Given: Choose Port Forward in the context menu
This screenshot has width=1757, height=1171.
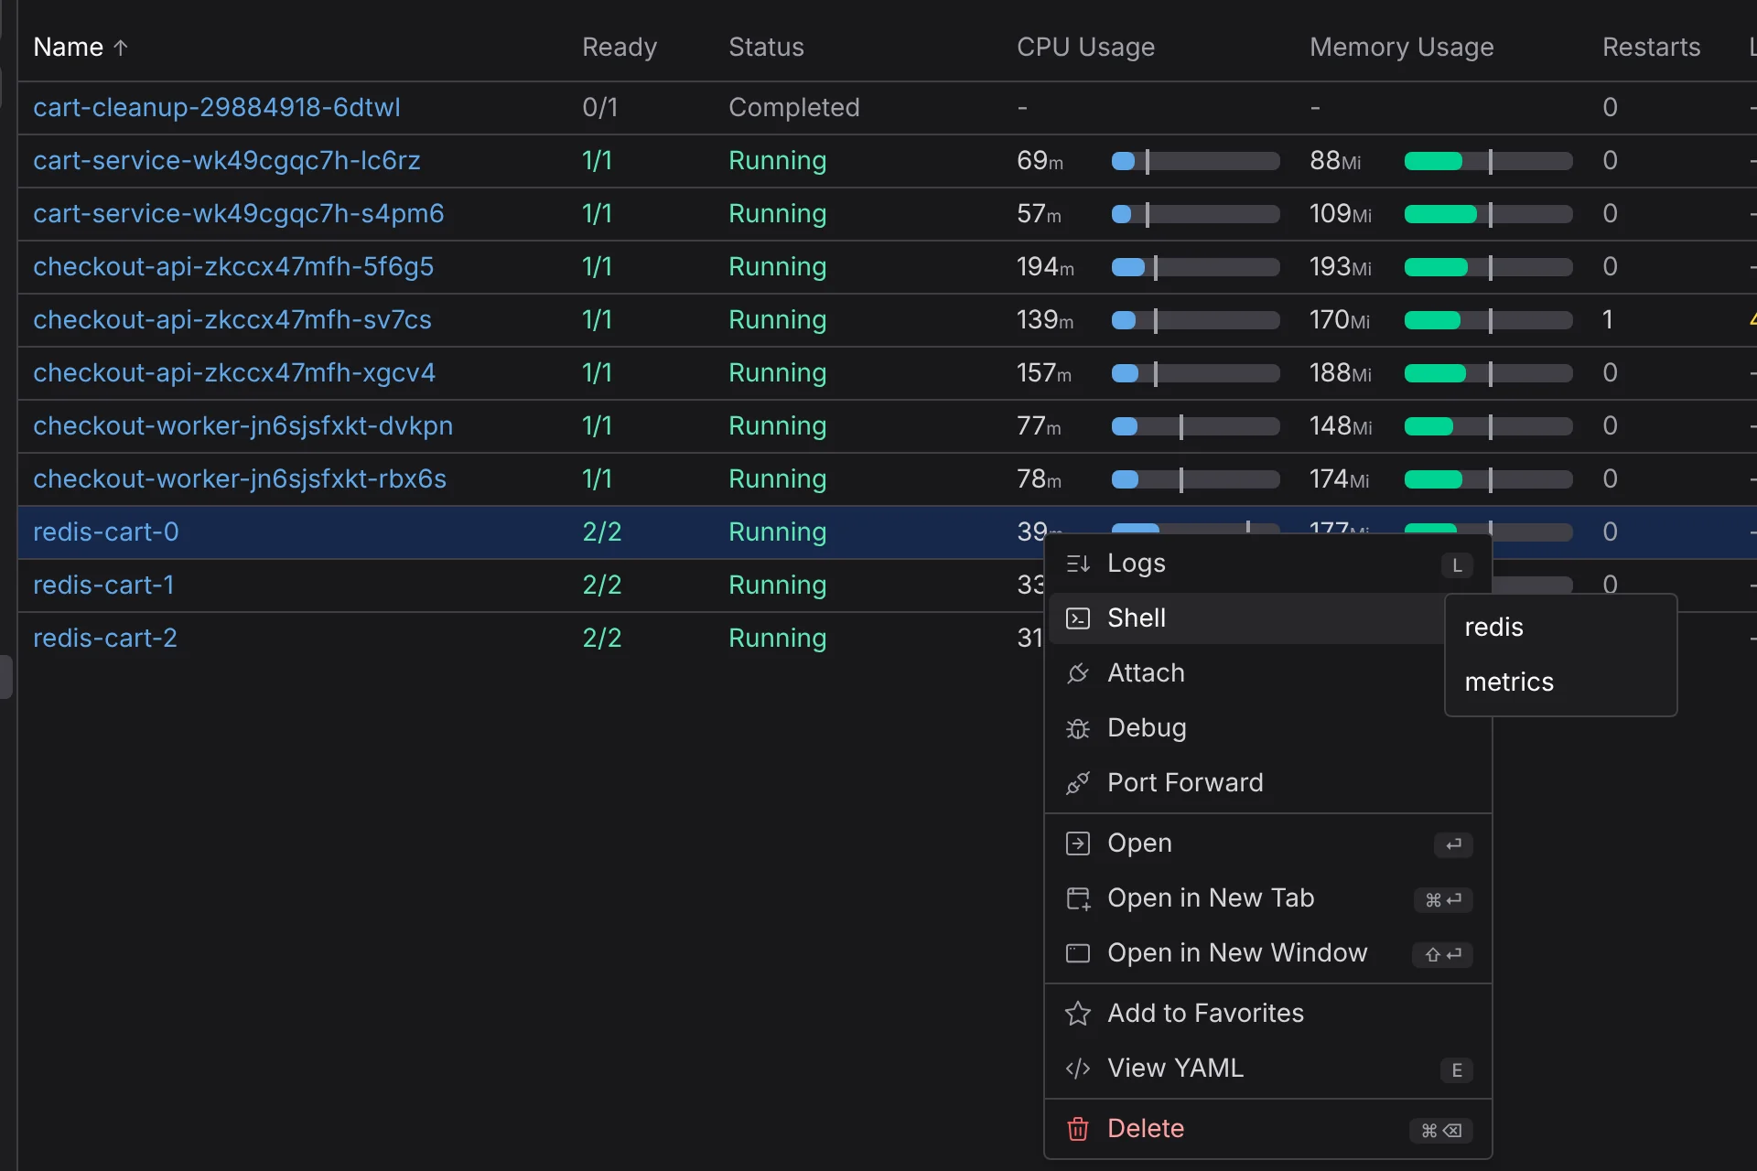Looking at the screenshot, I should pos(1267,783).
